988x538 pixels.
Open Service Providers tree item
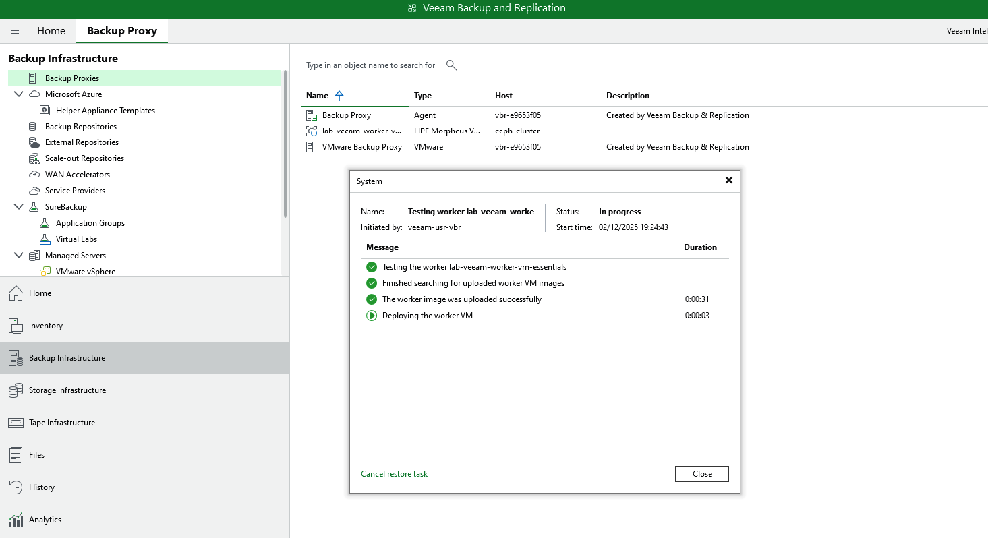tap(75, 191)
